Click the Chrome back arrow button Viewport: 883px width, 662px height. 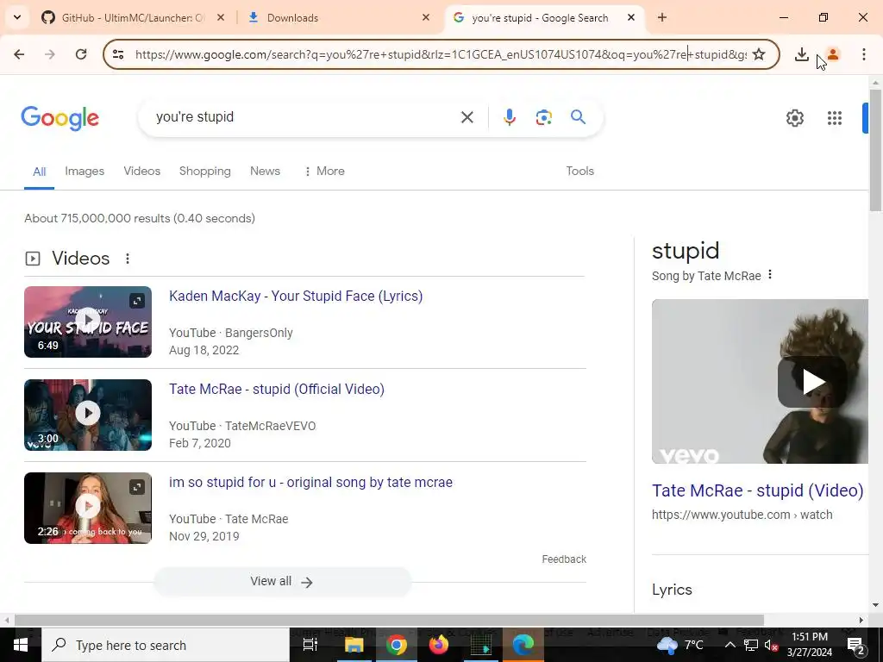coord(19,54)
